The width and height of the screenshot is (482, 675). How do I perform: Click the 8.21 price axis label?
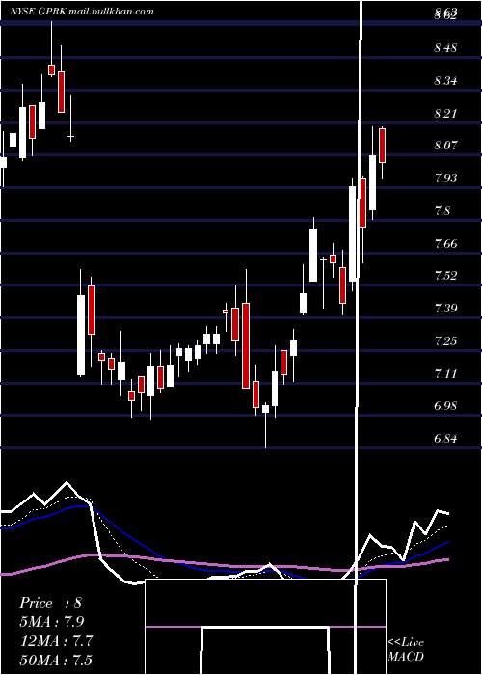[x=445, y=113]
